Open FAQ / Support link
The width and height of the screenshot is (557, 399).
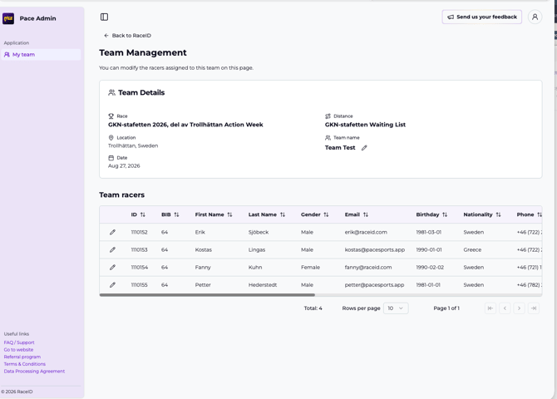pos(19,342)
